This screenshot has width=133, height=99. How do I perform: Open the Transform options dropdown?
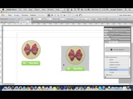pos(112,19)
